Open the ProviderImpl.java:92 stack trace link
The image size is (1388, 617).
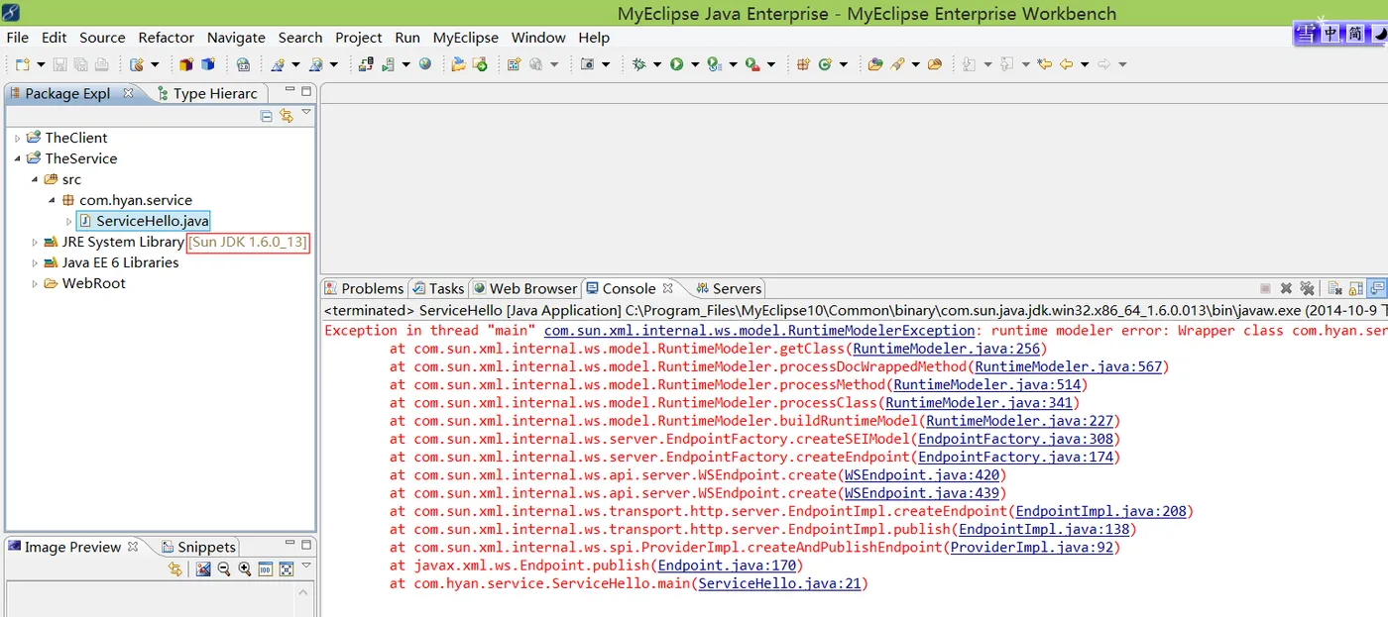click(x=1031, y=548)
